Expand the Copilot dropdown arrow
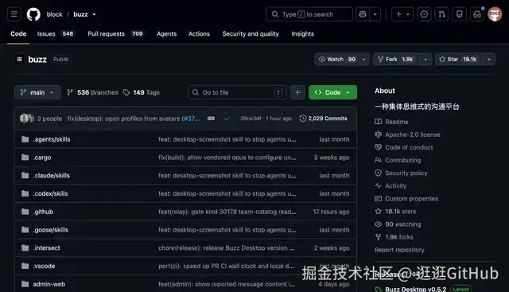The height and width of the screenshot is (292, 509). (x=375, y=14)
